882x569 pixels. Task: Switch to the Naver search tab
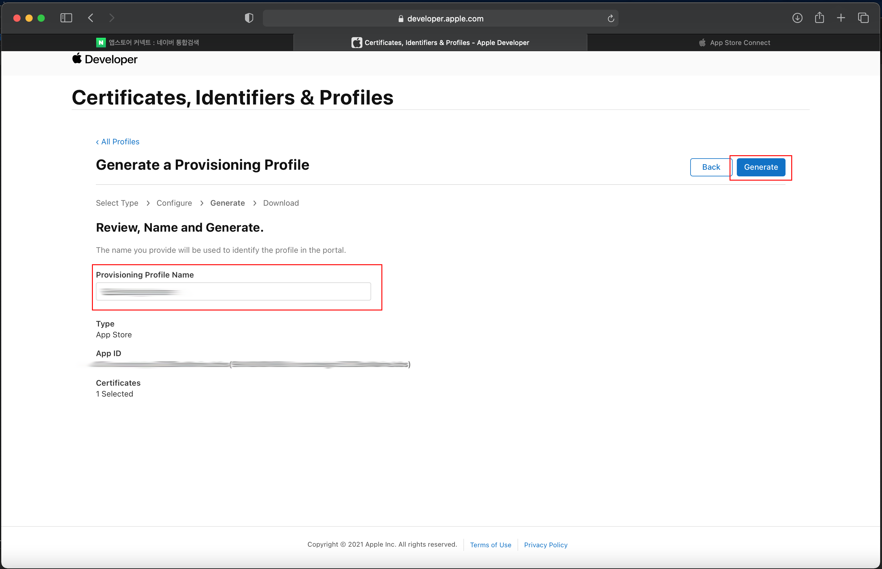pos(148,43)
